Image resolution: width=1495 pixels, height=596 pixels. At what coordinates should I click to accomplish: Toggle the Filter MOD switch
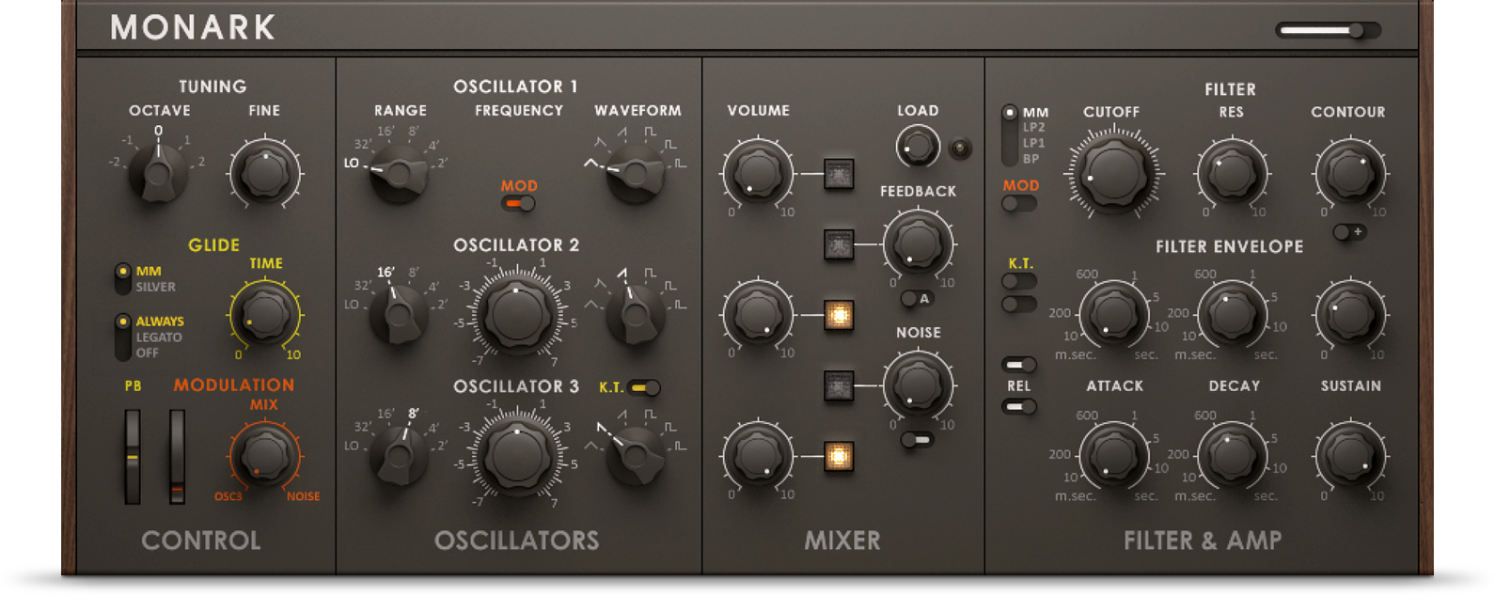pos(1019,203)
